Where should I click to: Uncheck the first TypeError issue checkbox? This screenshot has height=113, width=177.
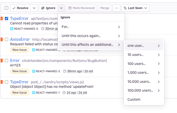pyautogui.click(x=7, y=18)
